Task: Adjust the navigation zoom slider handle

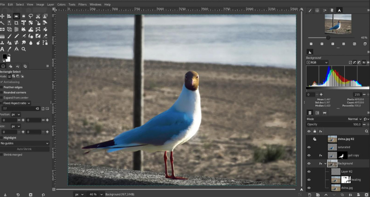Action: (x=328, y=38)
